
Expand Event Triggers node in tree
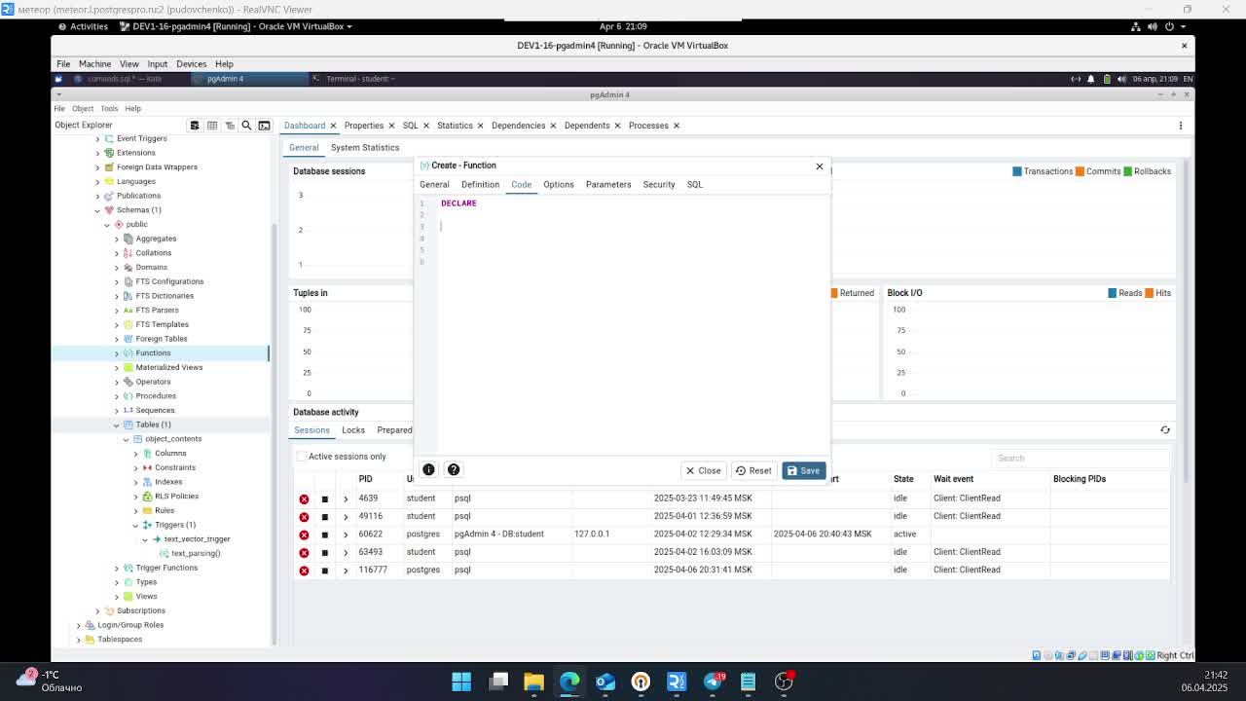[97, 139]
